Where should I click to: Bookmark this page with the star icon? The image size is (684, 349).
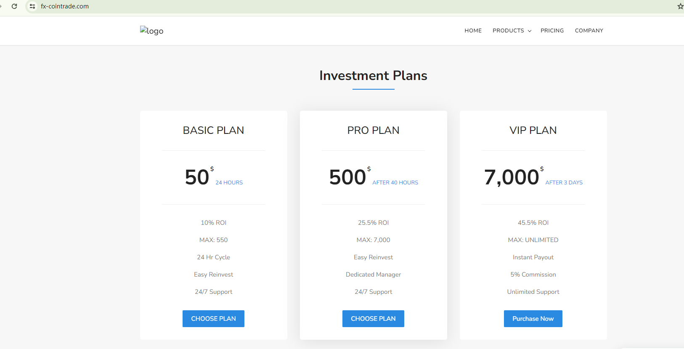[680, 6]
